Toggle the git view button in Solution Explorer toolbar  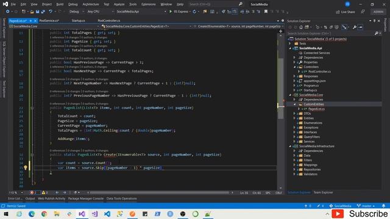[344, 27]
